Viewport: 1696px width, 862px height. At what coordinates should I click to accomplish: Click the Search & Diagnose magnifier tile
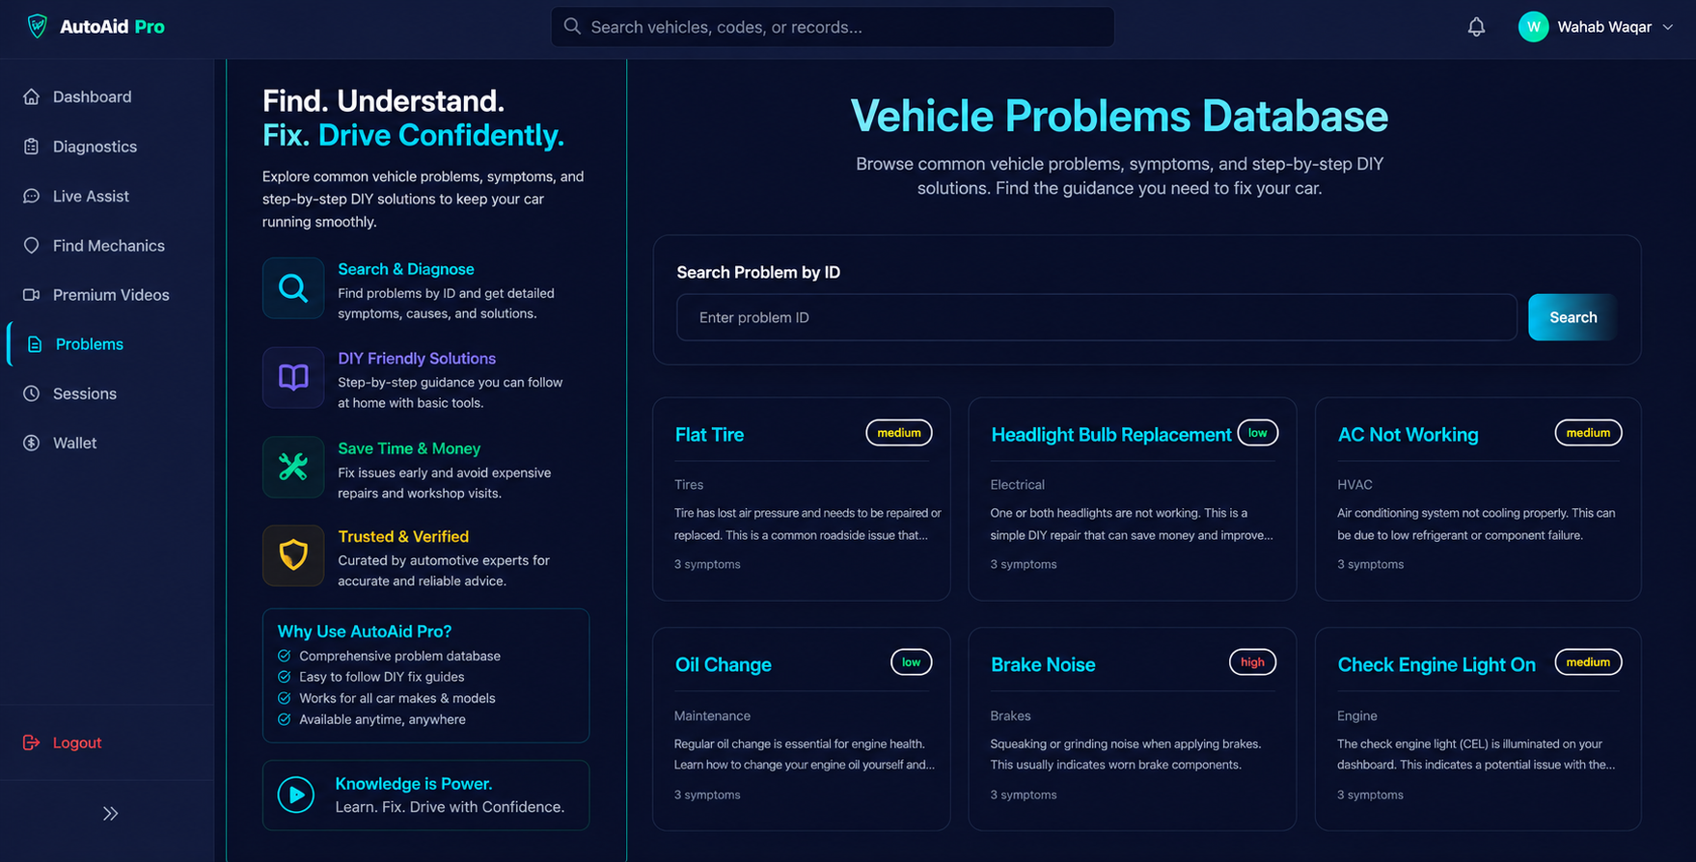(x=293, y=287)
